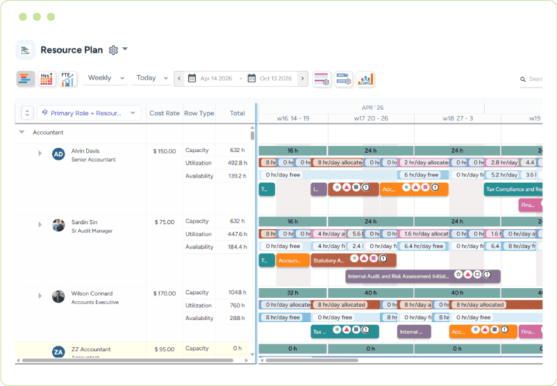Select the Sardin Sin resource name
Screen dimensions: 557x386
tap(84, 222)
